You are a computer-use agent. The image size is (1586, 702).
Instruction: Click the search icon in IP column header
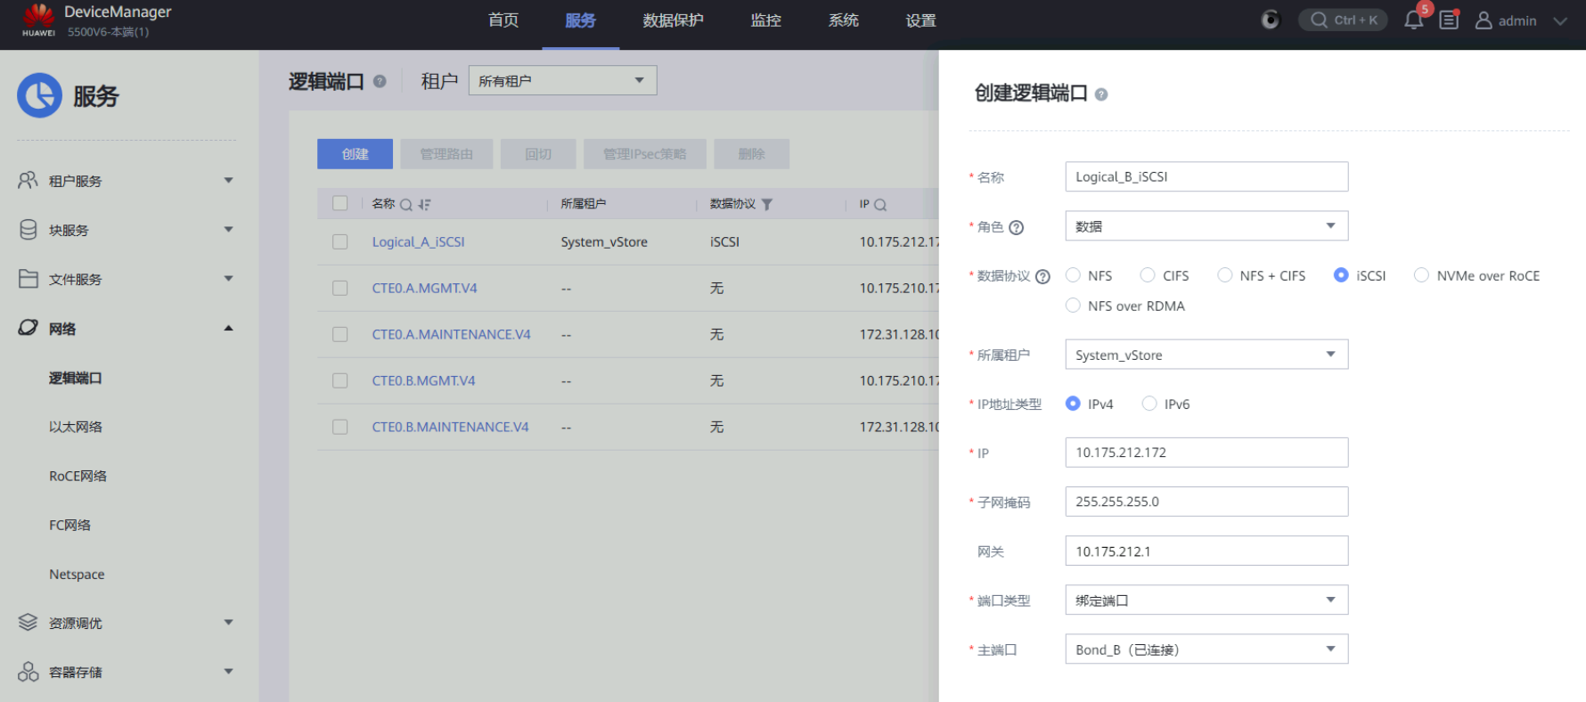click(880, 205)
